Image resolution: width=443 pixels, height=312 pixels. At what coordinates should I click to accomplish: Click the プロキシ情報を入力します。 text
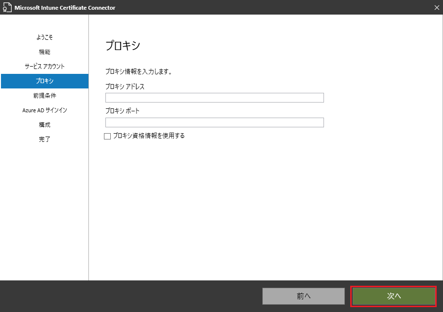click(x=139, y=71)
